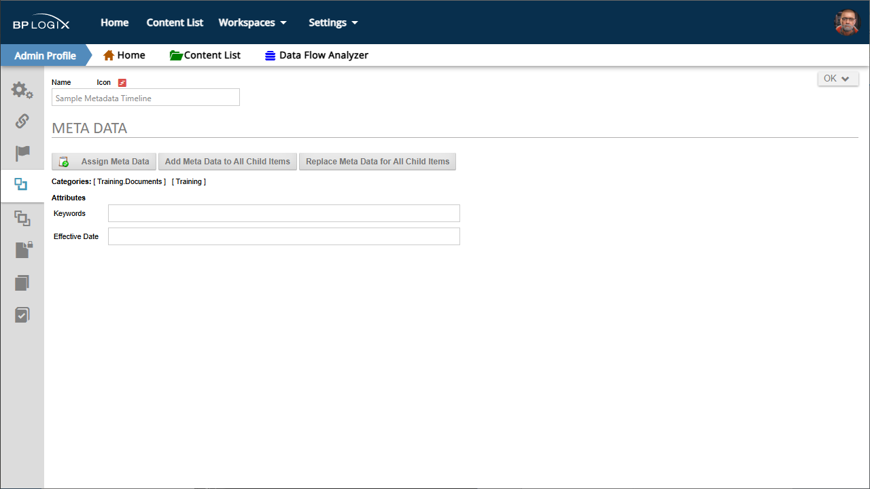Open Content List in top navigation
Viewport: 870px width, 489px height.
[175, 22]
